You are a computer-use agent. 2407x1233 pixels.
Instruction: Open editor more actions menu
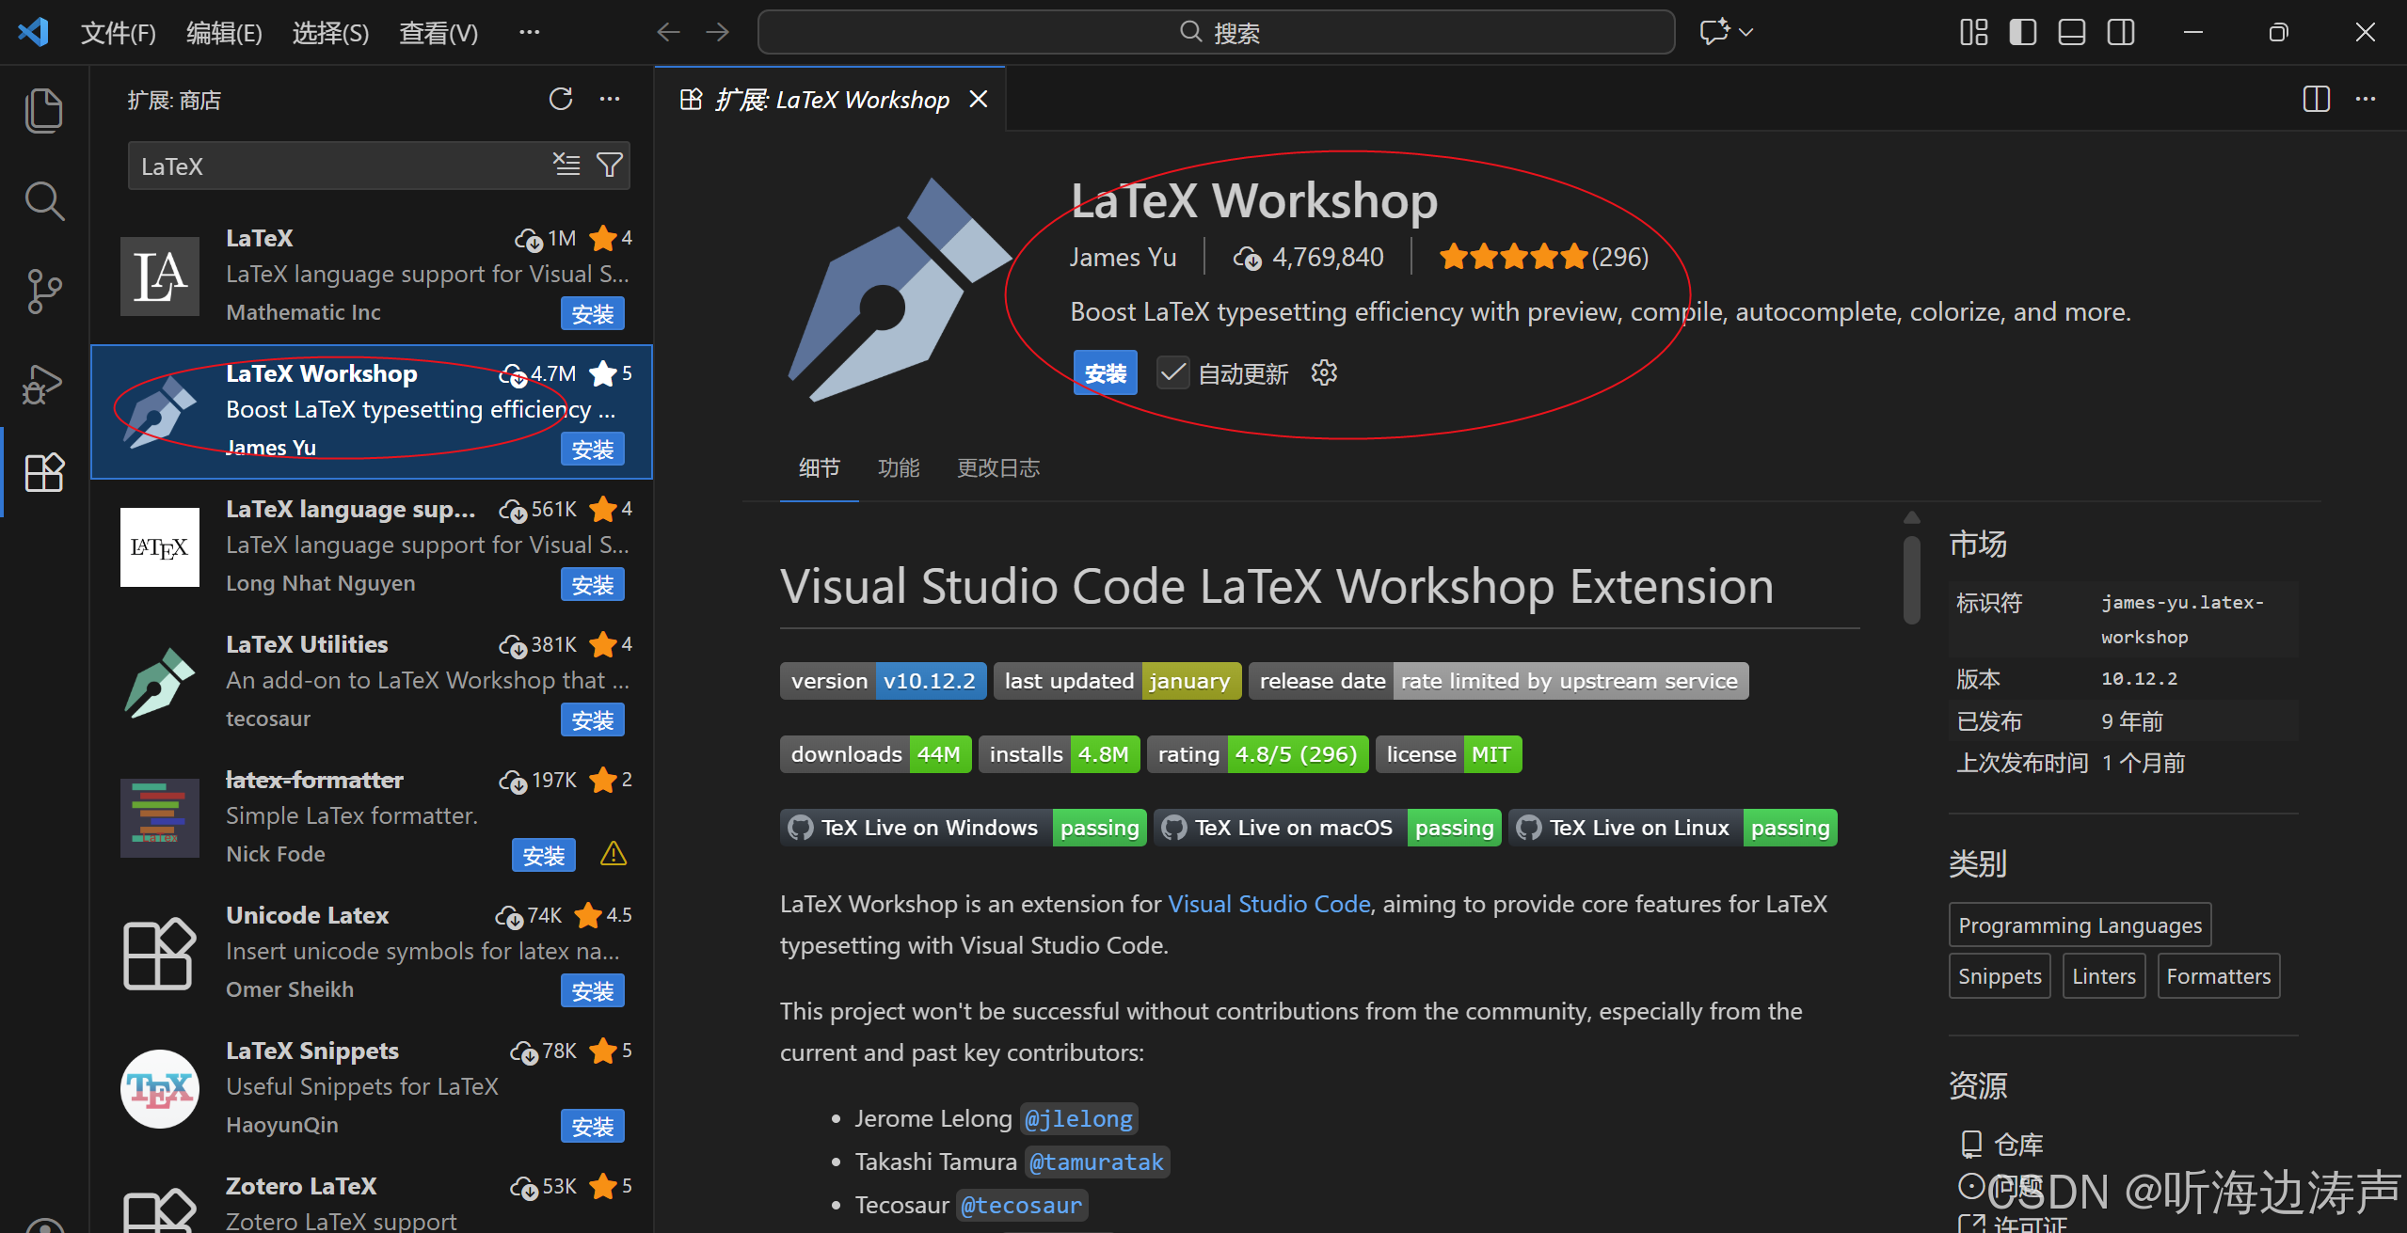tap(2366, 99)
